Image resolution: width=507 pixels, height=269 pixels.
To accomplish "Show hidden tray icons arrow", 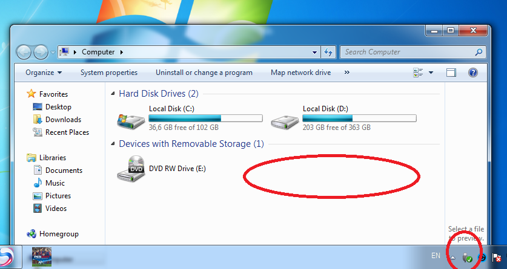I will coord(453,258).
